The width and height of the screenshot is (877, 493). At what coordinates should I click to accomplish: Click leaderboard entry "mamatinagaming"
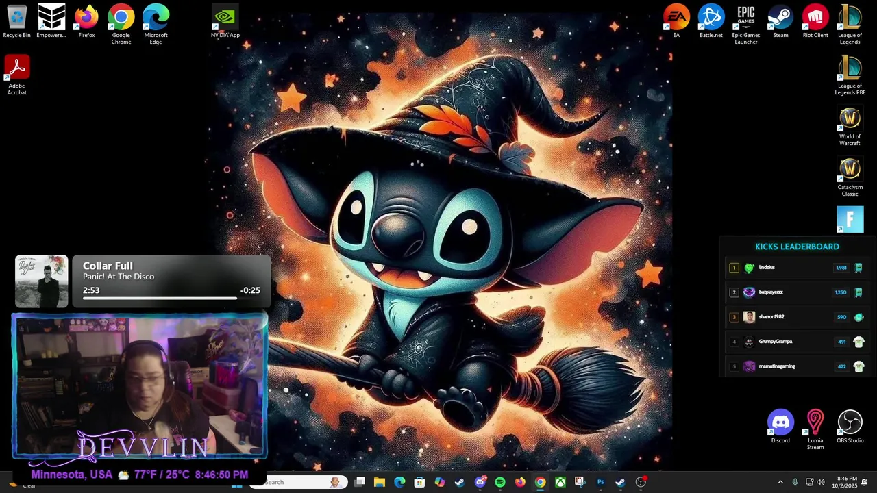[797, 366]
